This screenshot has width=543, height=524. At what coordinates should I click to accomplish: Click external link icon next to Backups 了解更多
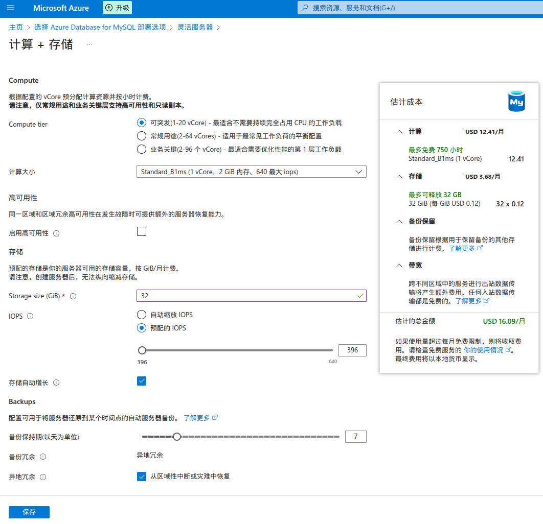215,417
